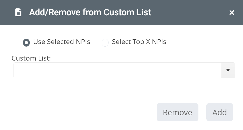Image resolution: width=243 pixels, height=130 pixels.
Task: Click the 'Select Top X NPIs' label text
Action: [x=139, y=42]
